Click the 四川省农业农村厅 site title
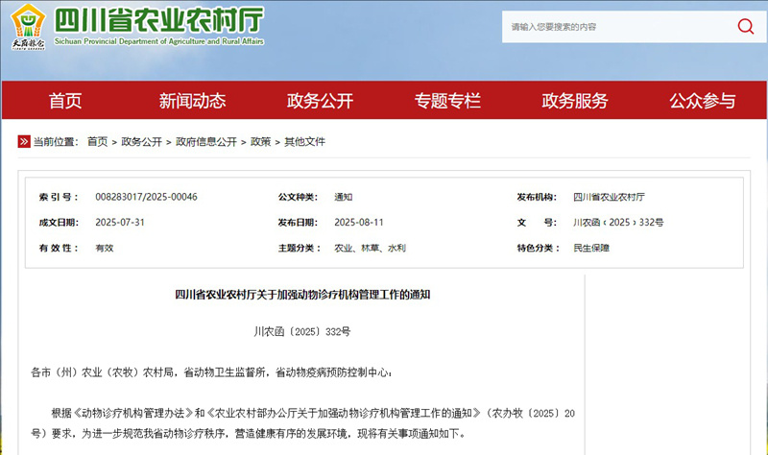Screen dimensions: 768x455 click(x=159, y=20)
